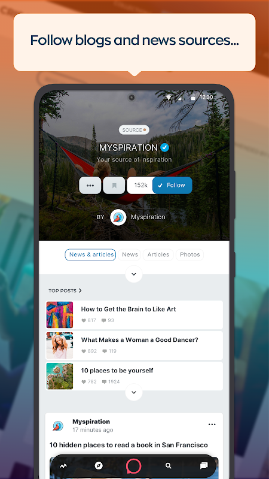Open the post options three-dot menu

[212, 425]
